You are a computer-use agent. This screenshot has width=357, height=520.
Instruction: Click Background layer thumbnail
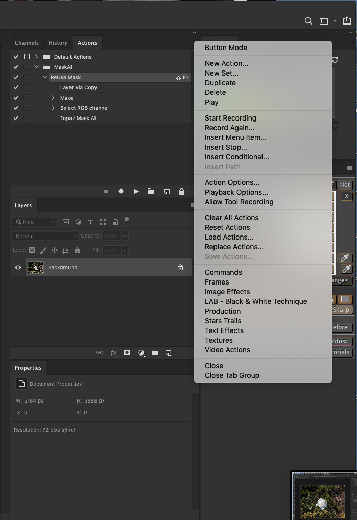(x=35, y=267)
